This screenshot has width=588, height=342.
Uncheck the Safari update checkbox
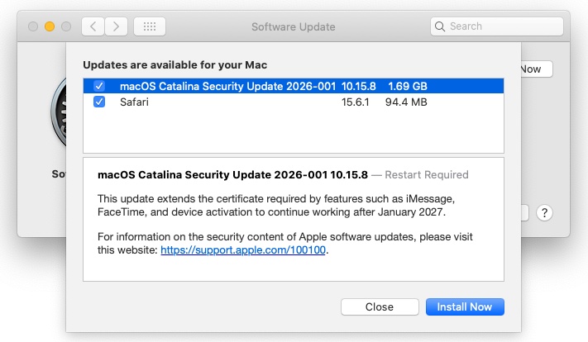click(x=99, y=102)
